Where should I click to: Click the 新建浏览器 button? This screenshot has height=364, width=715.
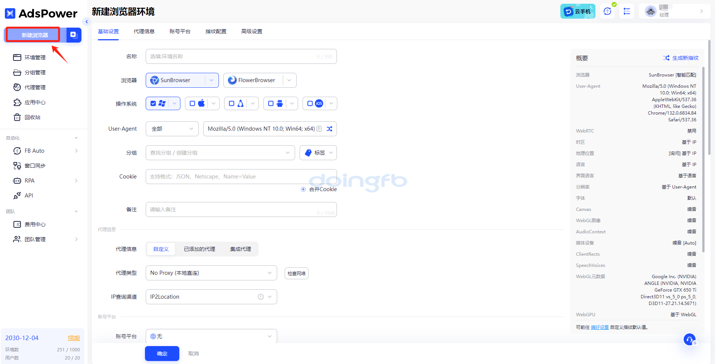coord(35,35)
